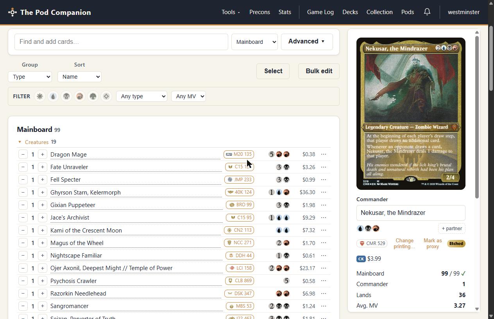Open Sort by Name dropdown
The height and width of the screenshot is (319, 494).
[x=79, y=77]
